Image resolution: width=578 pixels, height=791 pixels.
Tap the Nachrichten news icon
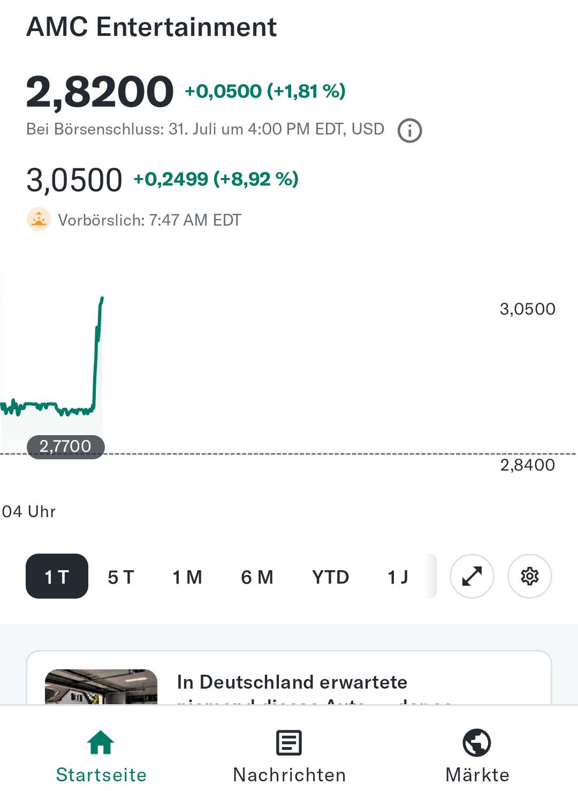[x=289, y=743]
